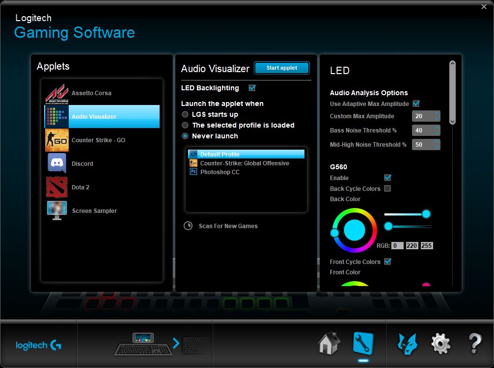The height and width of the screenshot is (368, 494).
Task: Click the Discord applet icon
Action: tap(56, 163)
